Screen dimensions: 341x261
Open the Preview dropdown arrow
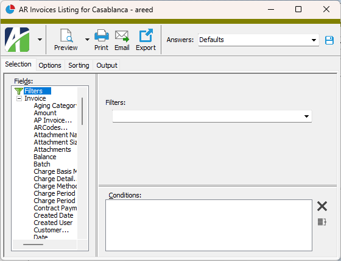(x=87, y=40)
